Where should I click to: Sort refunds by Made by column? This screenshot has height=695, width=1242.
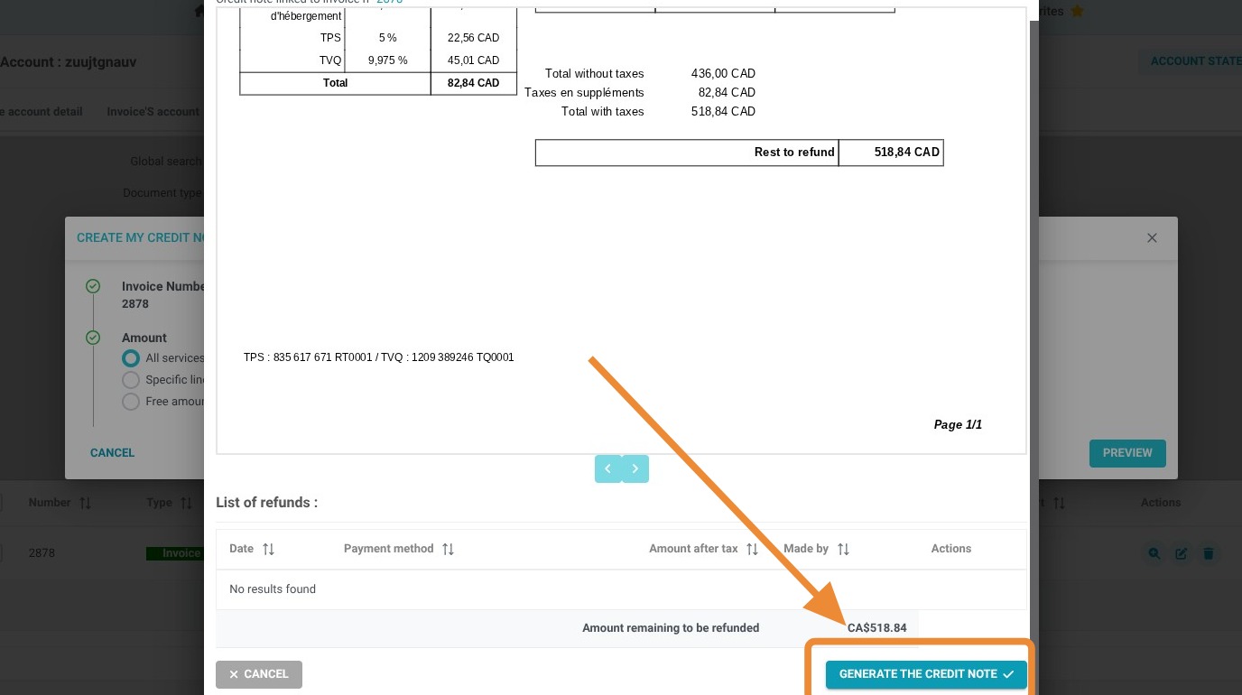(x=843, y=549)
